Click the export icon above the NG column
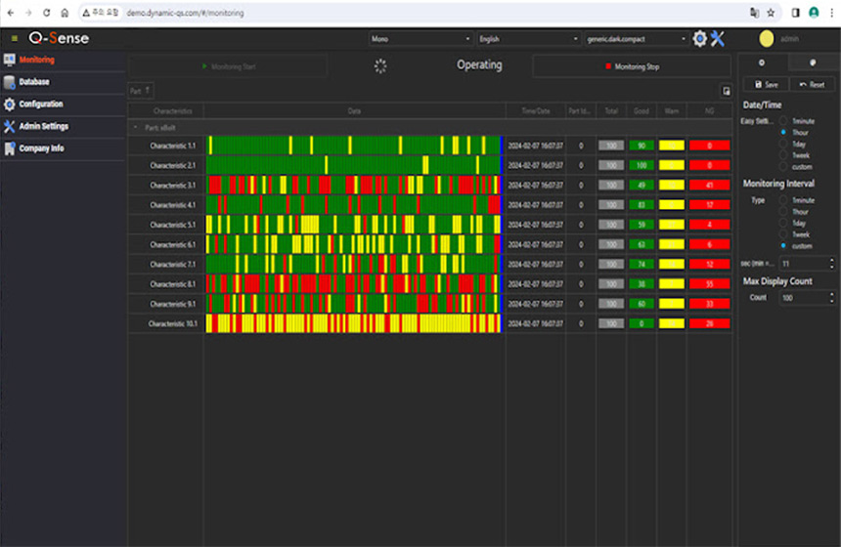 coord(726,90)
